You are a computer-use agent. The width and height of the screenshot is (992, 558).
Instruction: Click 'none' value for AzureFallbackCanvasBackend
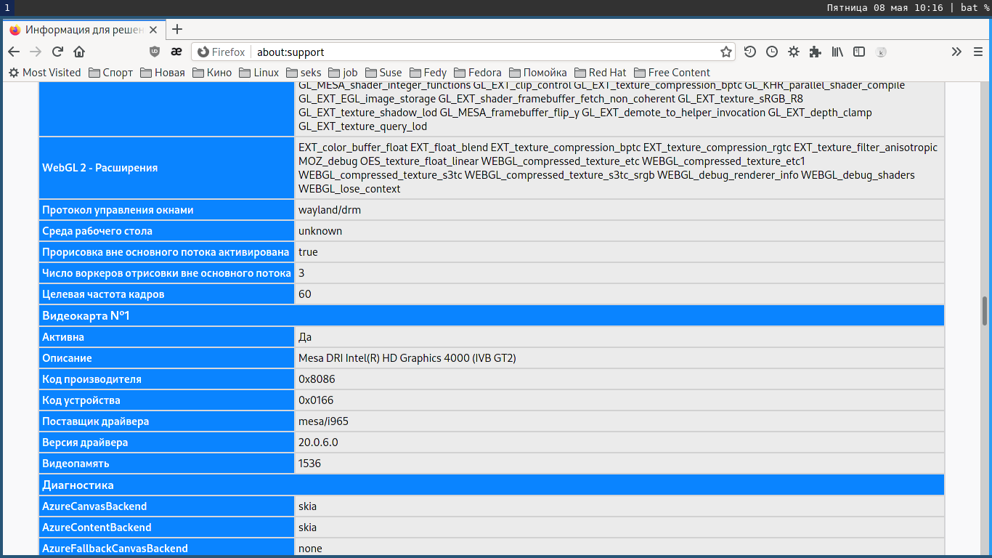point(310,549)
